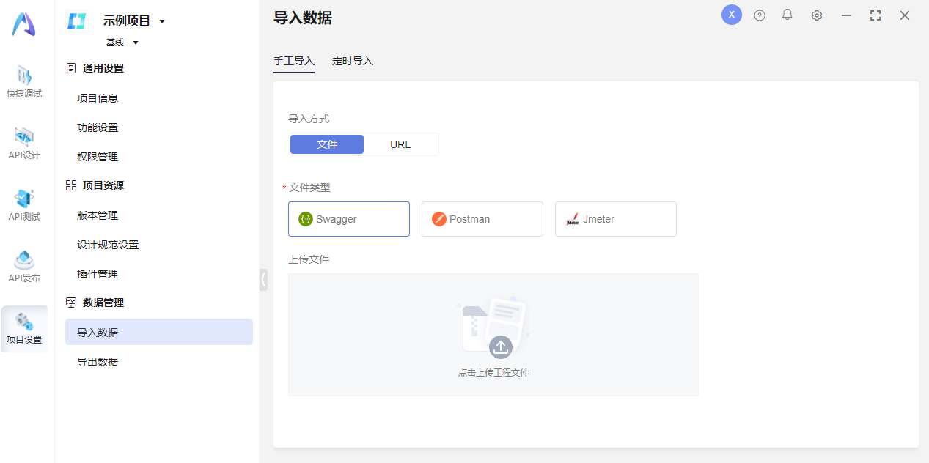
Task: Choose Jmeter as the file type
Action: (x=616, y=219)
